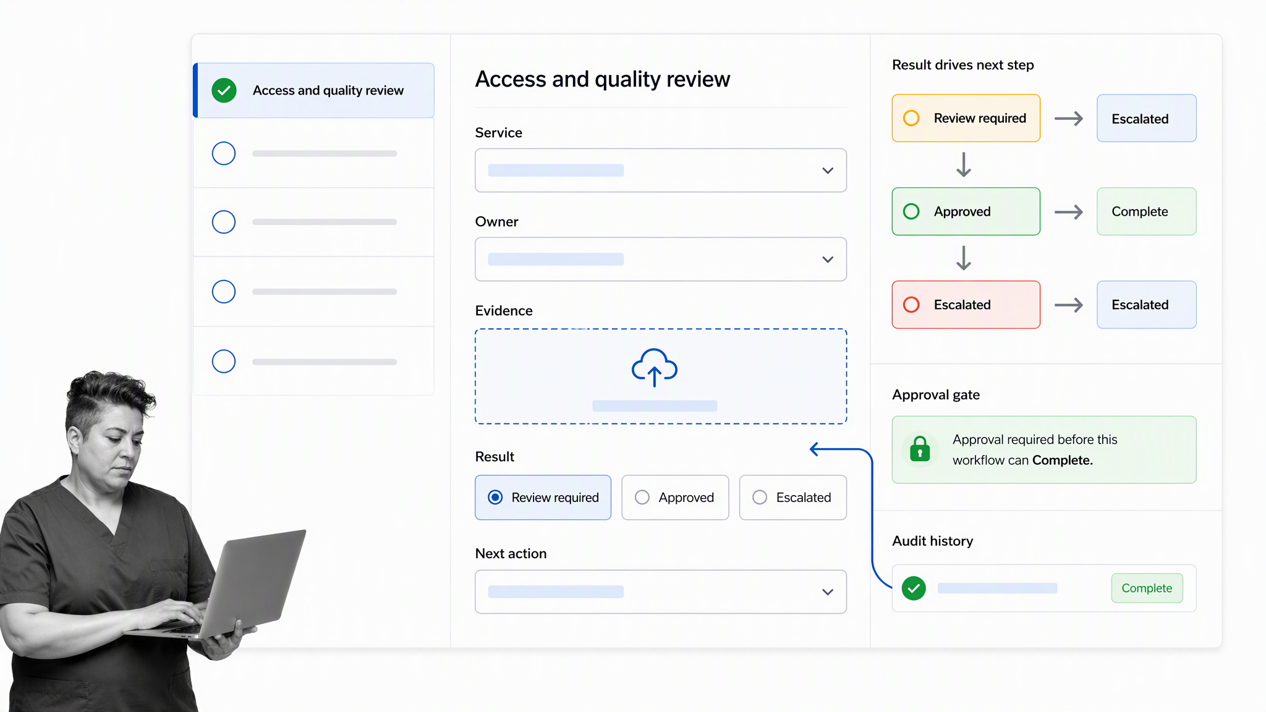Click the red circle in the Escalated card
The width and height of the screenshot is (1266, 712).
[911, 305]
